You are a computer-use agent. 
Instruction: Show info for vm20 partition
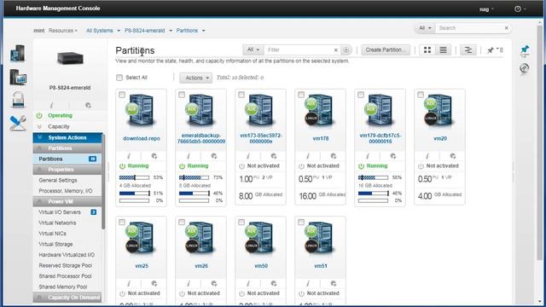click(x=427, y=156)
